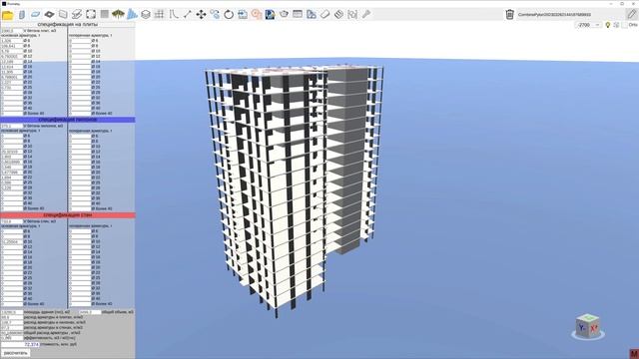The width and height of the screenshot is (639, 359).
Task: Click the bracketed dimension icon
Action: (x=352, y=15)
